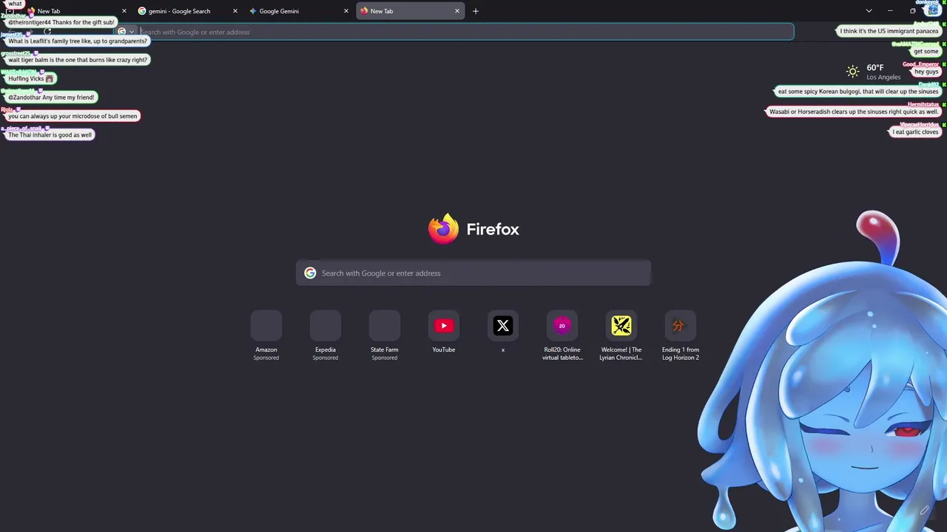The width and height of the screenshot is (947, 532).
Task: Open the State Farm sponsored shortcut
Action: [x=385, y=336]
